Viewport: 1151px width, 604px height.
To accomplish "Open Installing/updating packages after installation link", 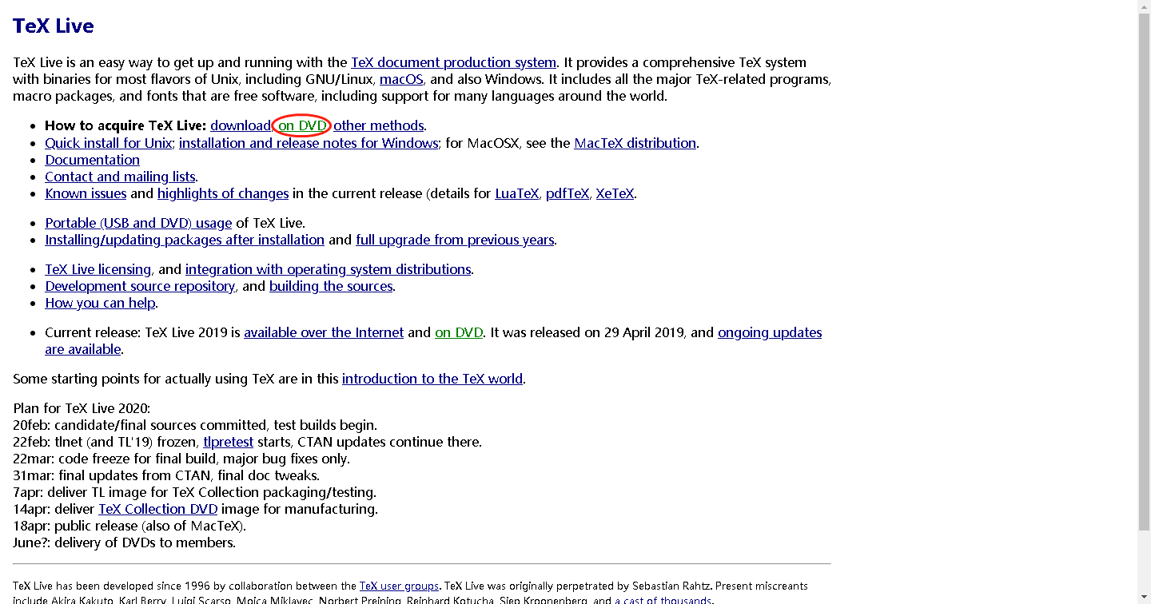I will pos(185,240).
